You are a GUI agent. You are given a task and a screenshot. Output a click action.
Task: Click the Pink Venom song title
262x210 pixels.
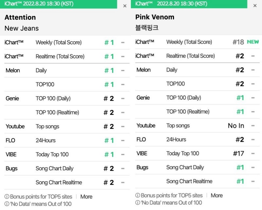point(155,17)
